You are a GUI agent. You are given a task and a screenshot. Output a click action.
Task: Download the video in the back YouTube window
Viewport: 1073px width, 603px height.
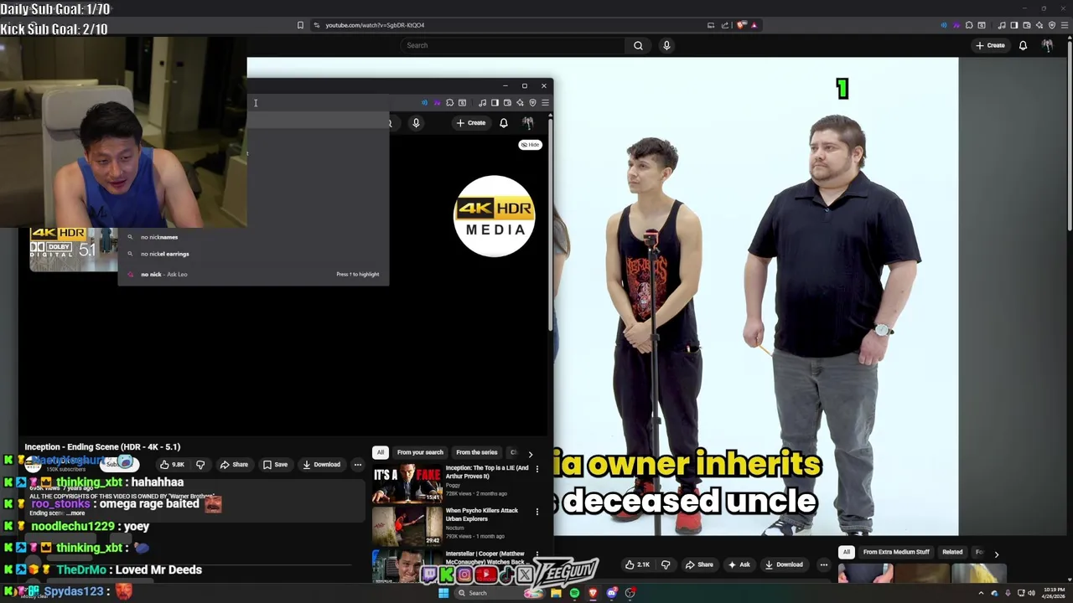(x=784, y=564)
